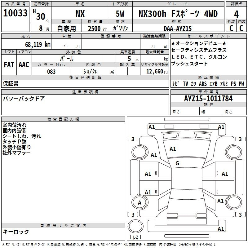248x248 pixels.
Task: Click the seating capacity 5 value
Action: (129, 59)
